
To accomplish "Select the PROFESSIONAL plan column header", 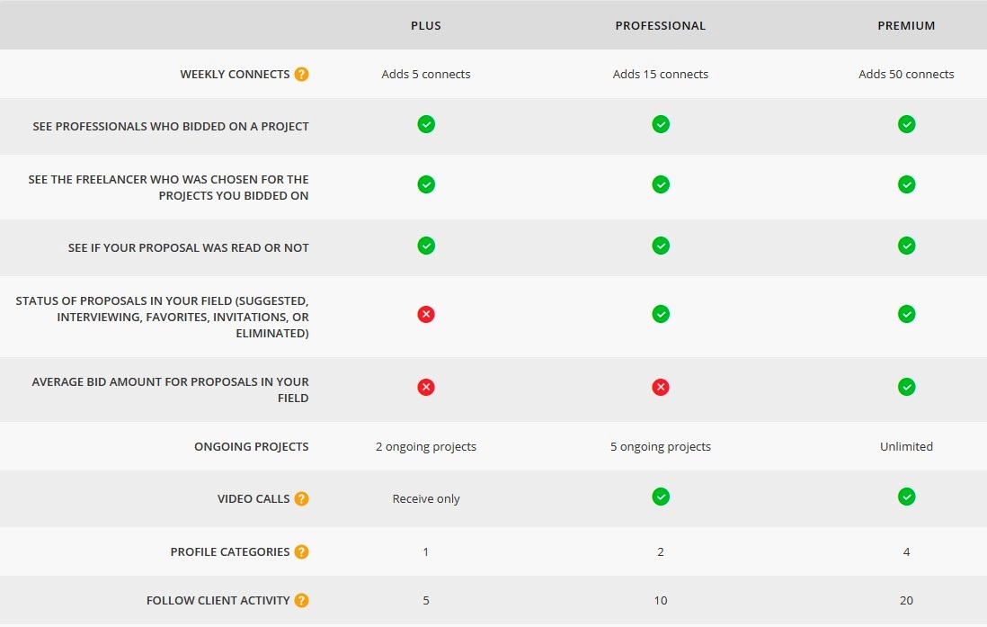I will 661,26.
